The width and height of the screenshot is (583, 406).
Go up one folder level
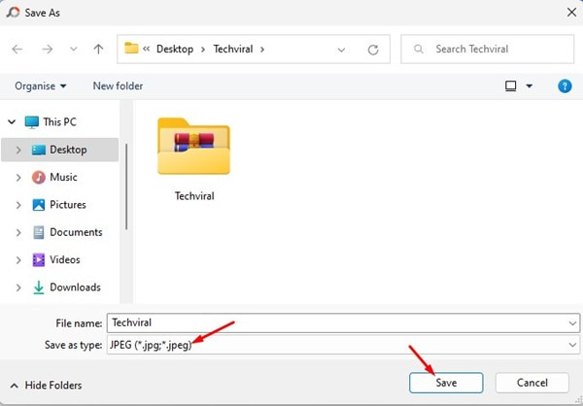[98, 50]
